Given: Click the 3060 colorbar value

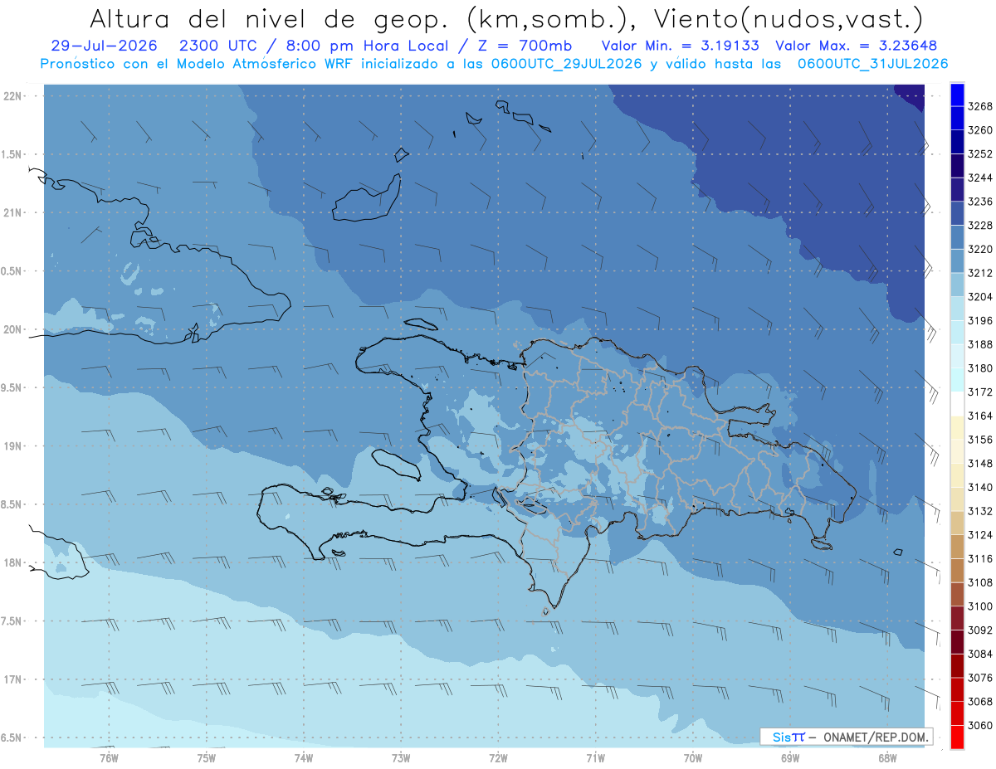Looking at the screenshot, I should click(x=980, y=725).
